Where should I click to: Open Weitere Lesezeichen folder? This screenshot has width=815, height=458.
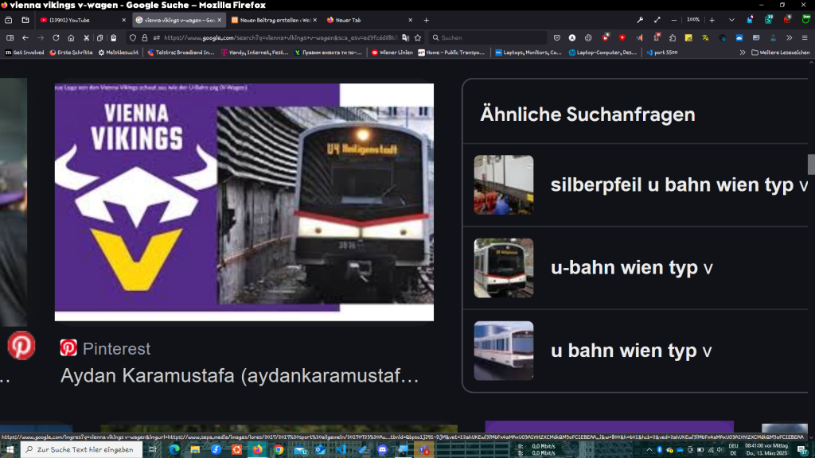[781, 52]
